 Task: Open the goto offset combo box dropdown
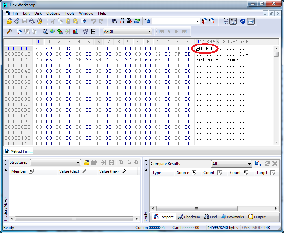[x=198, y=21]
